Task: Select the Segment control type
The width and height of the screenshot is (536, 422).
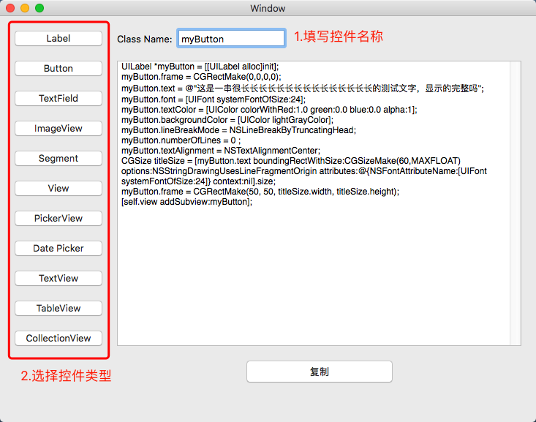Action: tap(58, 158)
